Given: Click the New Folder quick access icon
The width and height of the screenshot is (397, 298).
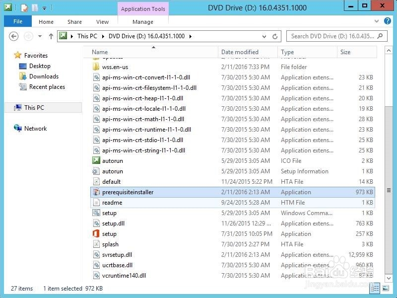Looking at the screenshot, I should (x=35, y=7).
